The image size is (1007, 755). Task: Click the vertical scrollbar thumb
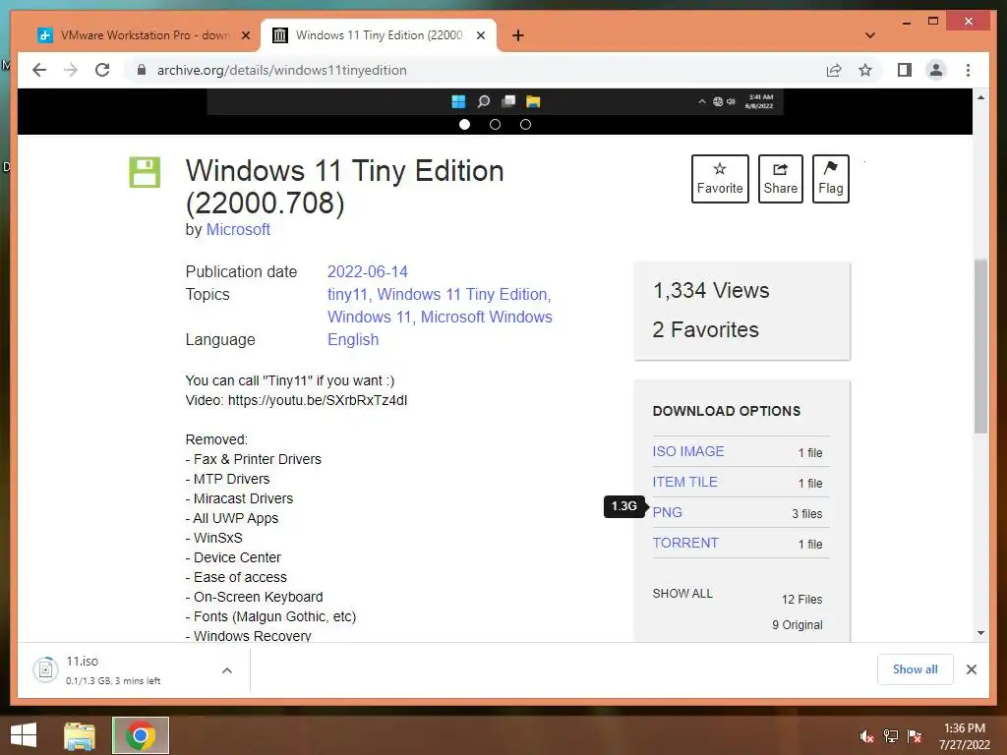[980, 346]
